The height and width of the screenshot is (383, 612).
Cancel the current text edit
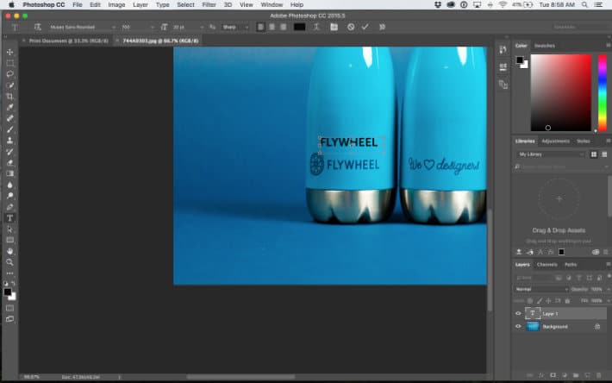pyautogui.click(x=351, y=27)
